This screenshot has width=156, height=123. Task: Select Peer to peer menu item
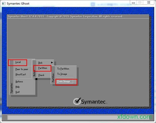coord(22,69)
